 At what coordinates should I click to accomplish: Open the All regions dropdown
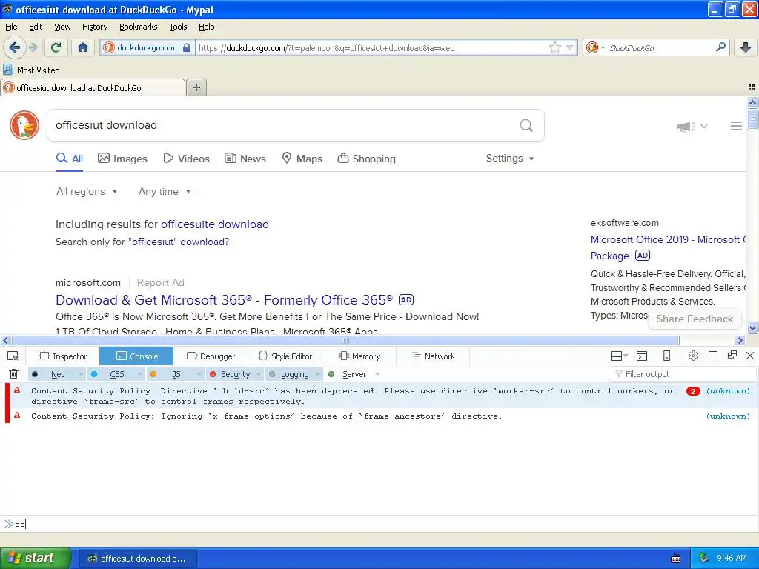(87, 192)
